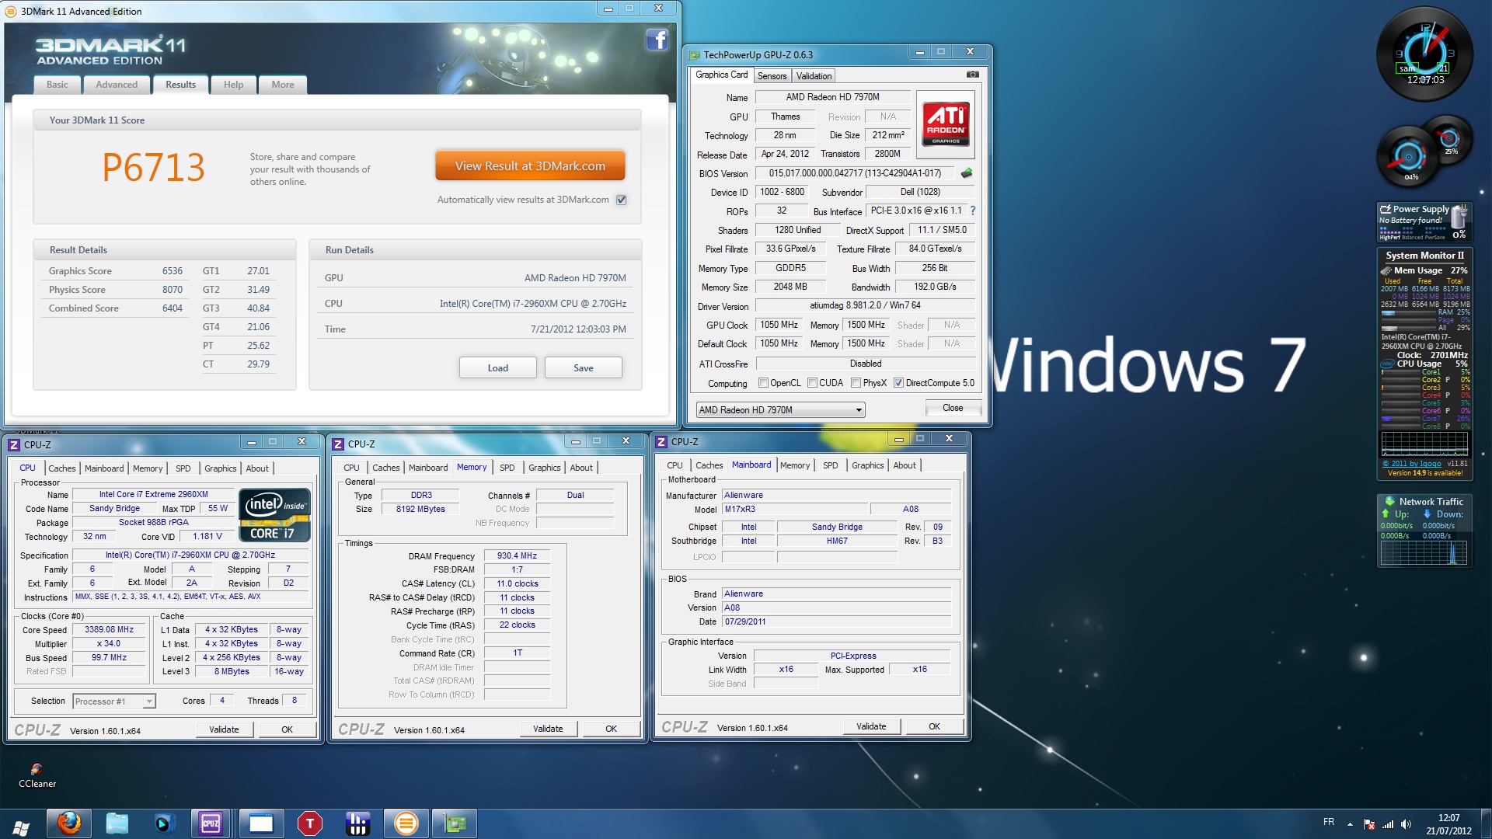Open the Processor #1 selection dropdown
Image resolution: width=1492 pixels, height=839 pixels.
[x=148, y=701]
